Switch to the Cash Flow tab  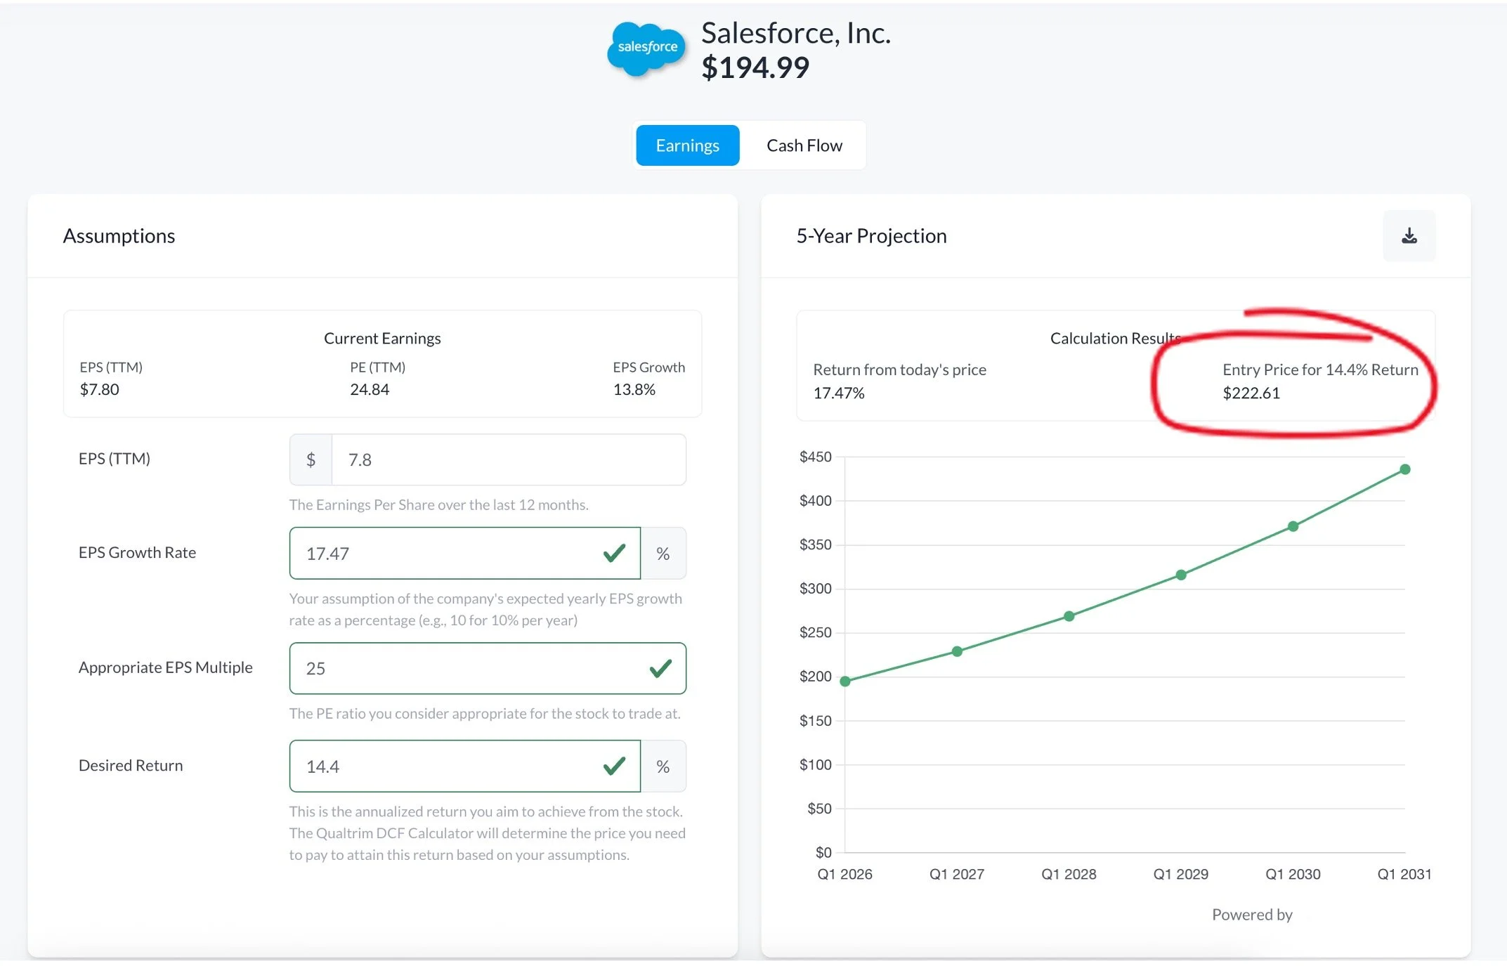click(x=804, y=145)
